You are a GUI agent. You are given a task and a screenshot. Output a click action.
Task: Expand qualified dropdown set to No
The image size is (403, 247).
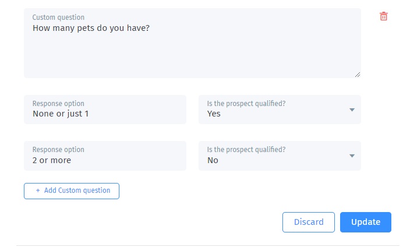pos(280,156)
